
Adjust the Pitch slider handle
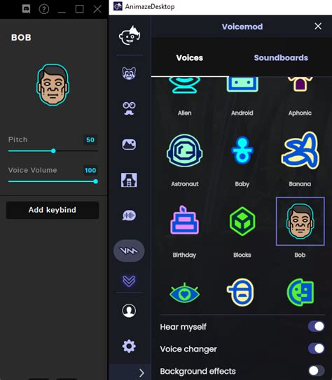click(x=53, y=151)
